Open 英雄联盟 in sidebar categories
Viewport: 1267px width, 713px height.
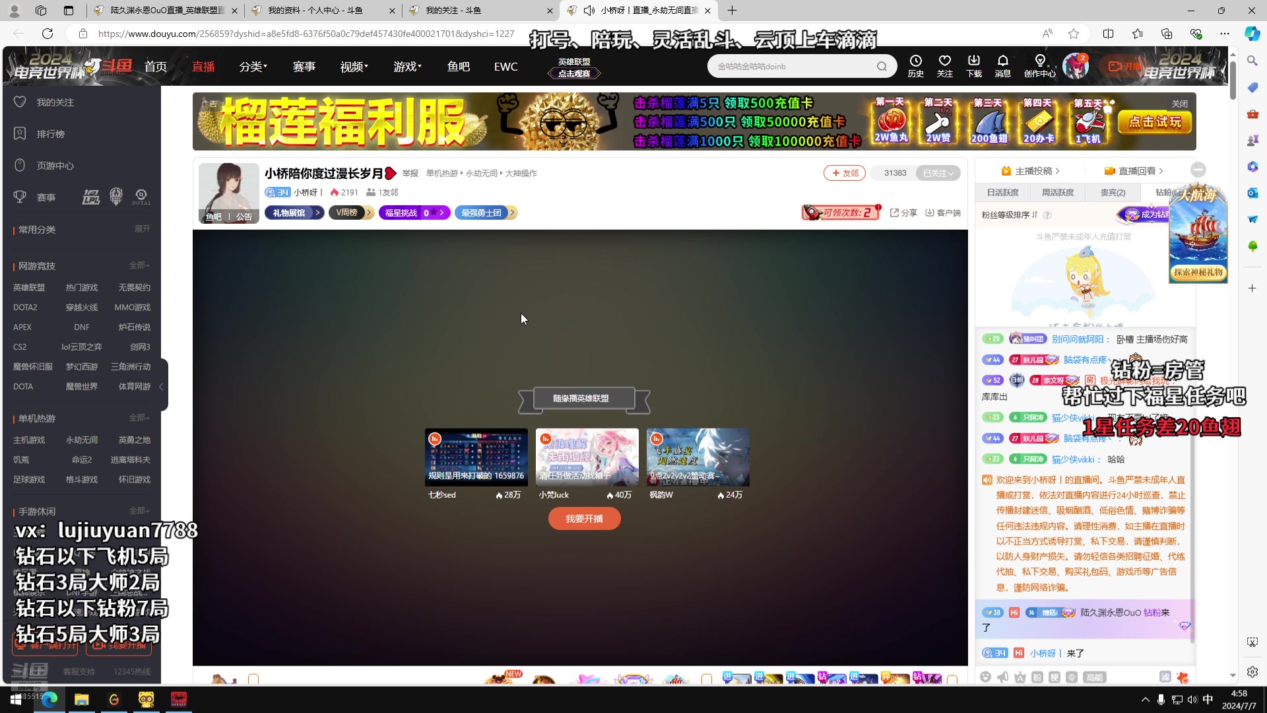click(29, 287)
